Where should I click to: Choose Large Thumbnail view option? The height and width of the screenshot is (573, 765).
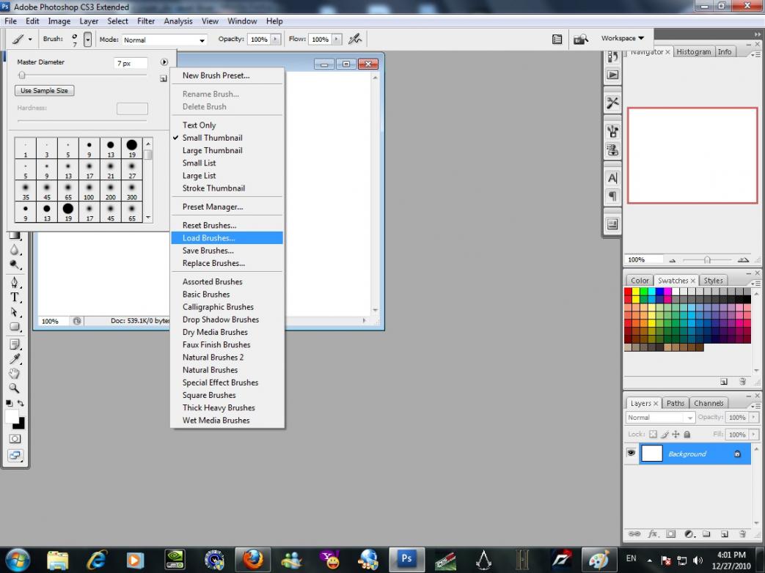point(227,150)
